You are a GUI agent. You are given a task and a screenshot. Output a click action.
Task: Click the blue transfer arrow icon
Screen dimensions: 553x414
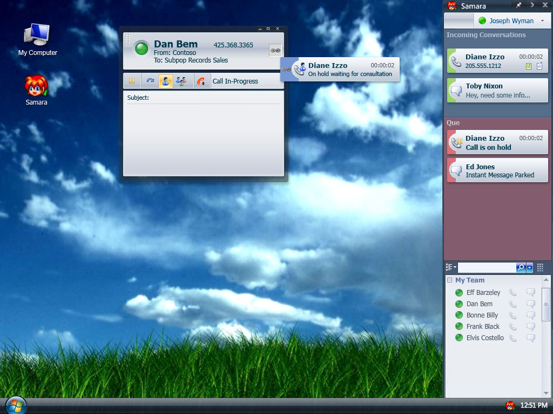coord(150,81)
